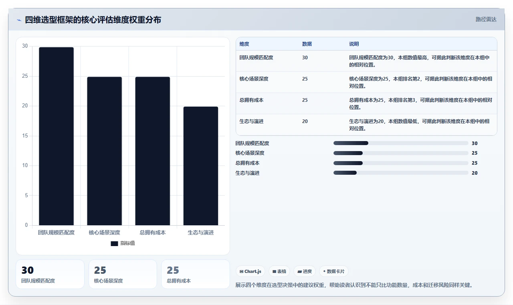Select the 进度 tag chip
Image resolution: width=513 pixels, height=305 pixels.
305,271
